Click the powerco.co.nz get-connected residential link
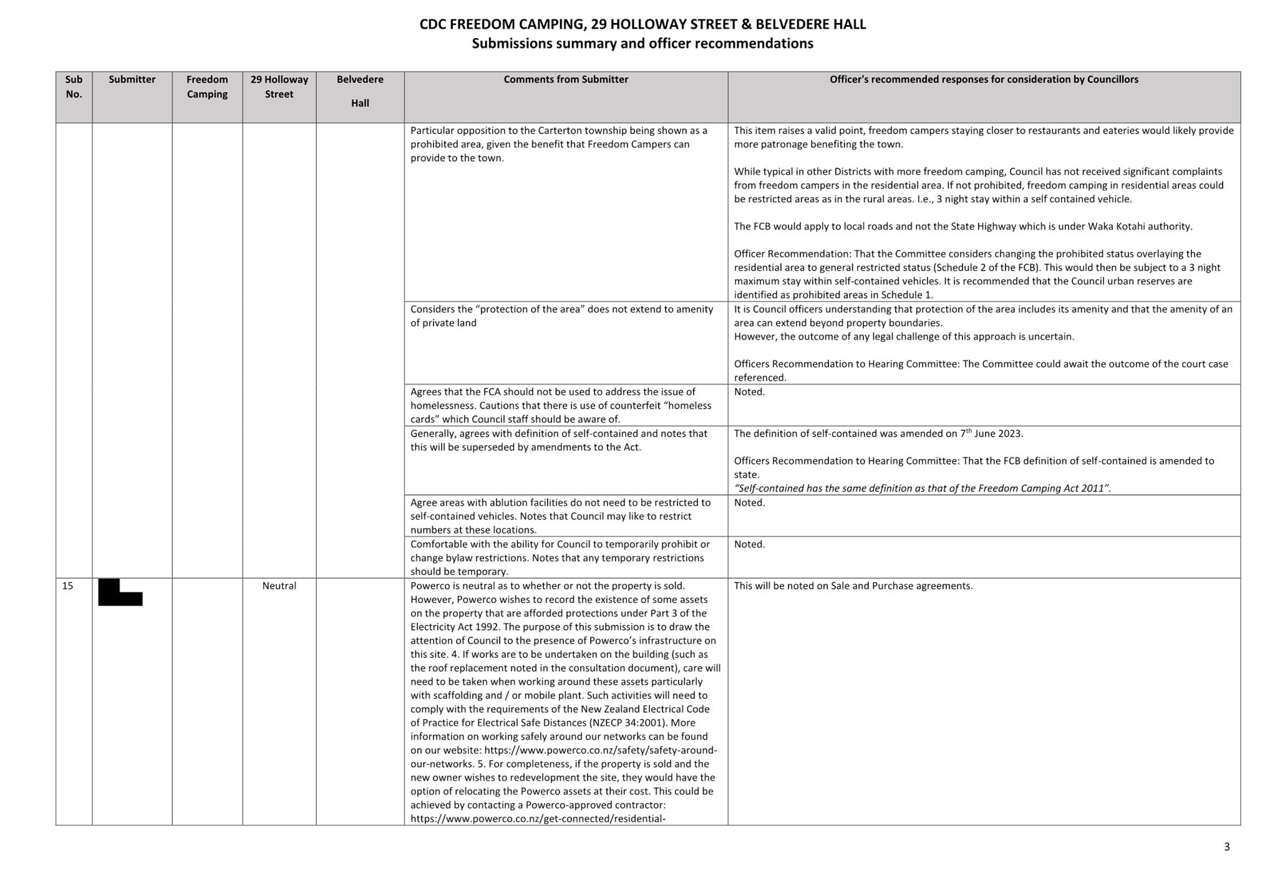The width and height of the screenshot is (1285, 893). [x=538, y=819]
